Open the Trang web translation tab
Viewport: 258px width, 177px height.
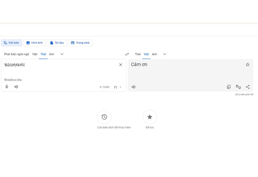[80, 43]
